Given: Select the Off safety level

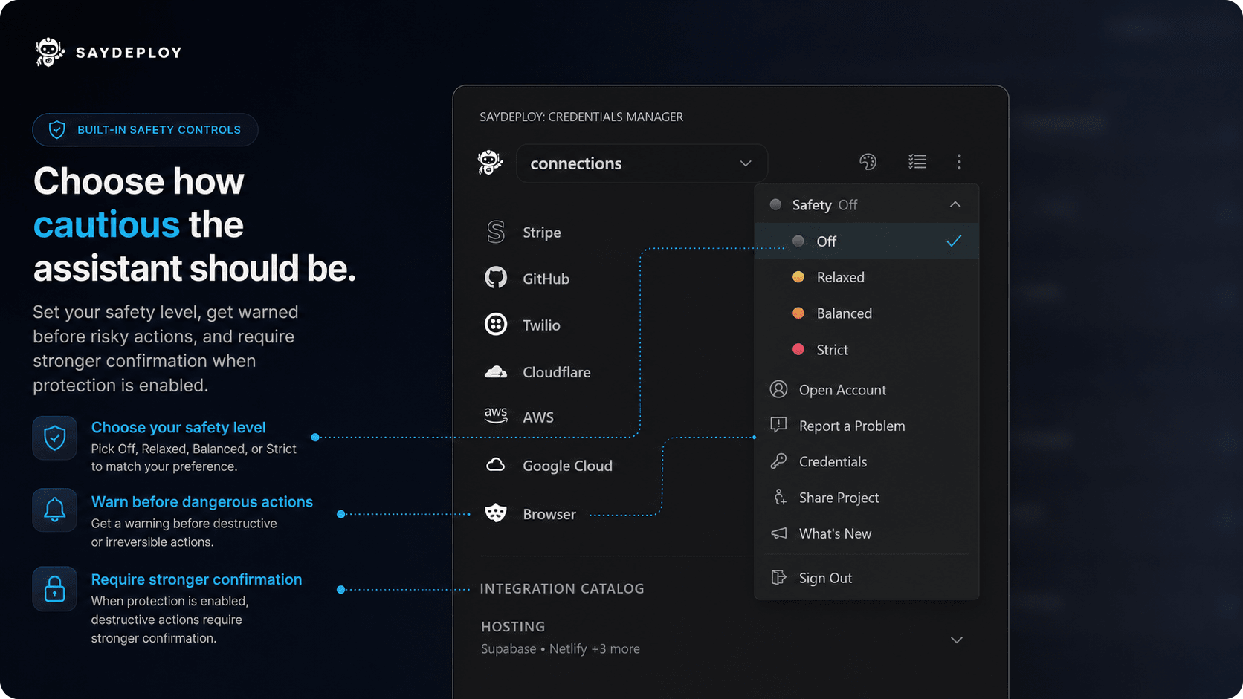Looking at the screenshot, I should (867, 241).
